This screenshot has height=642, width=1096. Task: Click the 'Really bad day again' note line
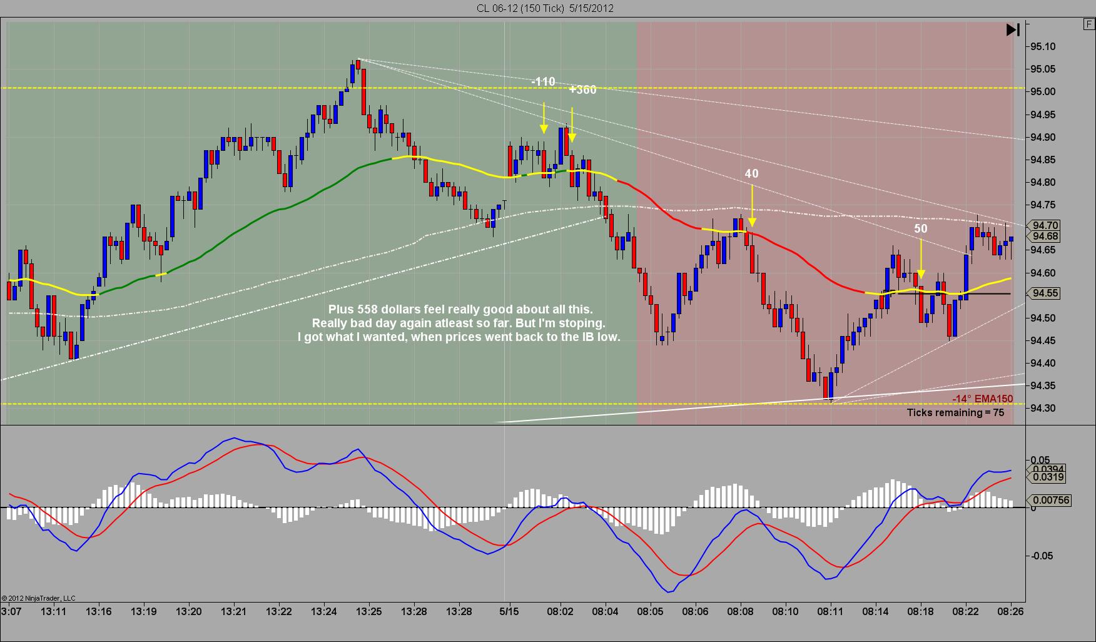coord(459,324)
